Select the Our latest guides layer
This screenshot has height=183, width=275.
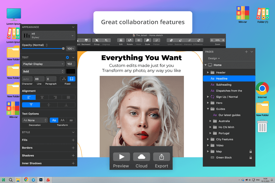[229, 115]
